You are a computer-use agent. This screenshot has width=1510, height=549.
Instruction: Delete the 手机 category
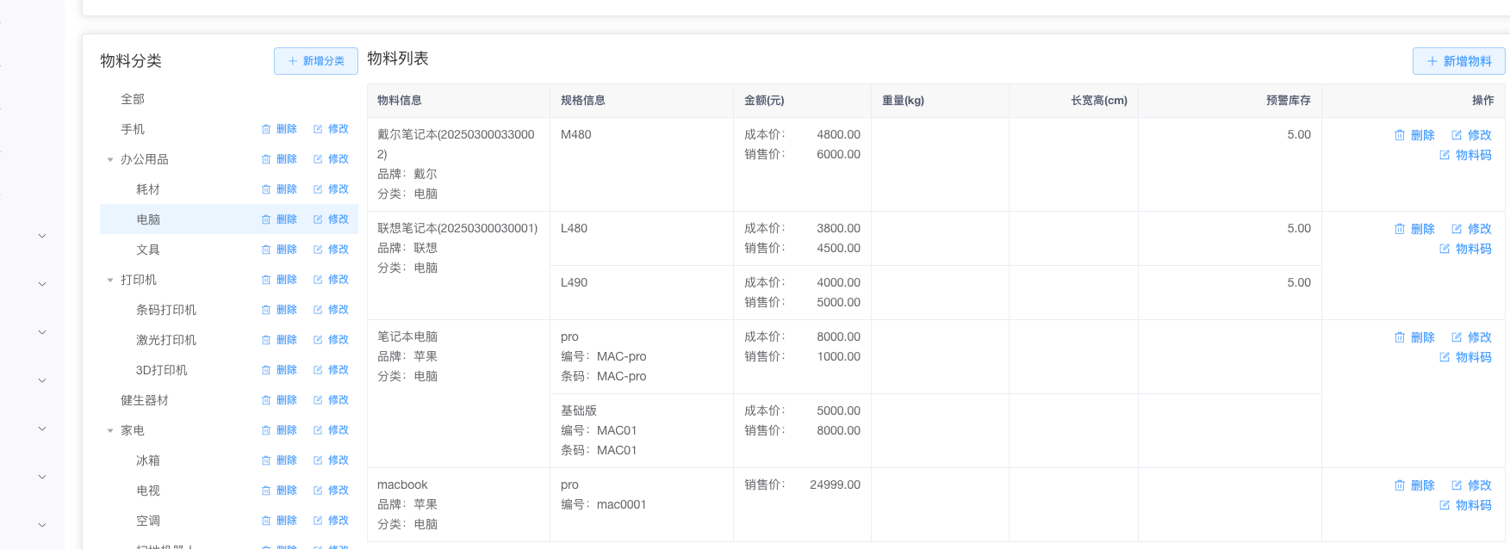(x=279, y=129)
